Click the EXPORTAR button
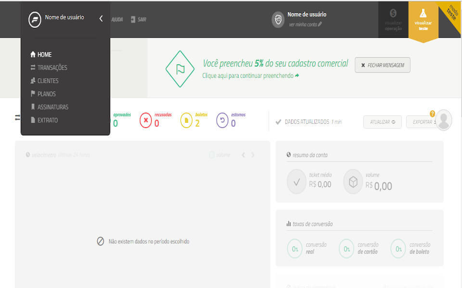 click(x=422, y=121)
